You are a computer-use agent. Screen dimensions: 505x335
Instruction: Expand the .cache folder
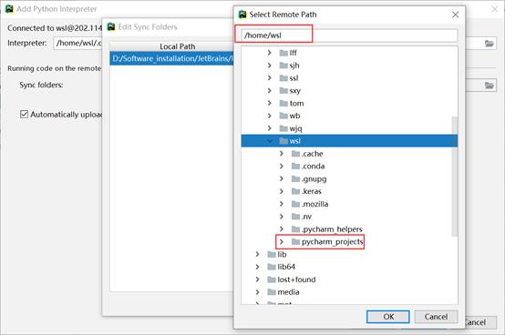(282, 154)
